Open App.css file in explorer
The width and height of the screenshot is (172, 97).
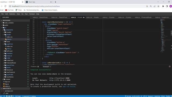[x=7, y=82]
